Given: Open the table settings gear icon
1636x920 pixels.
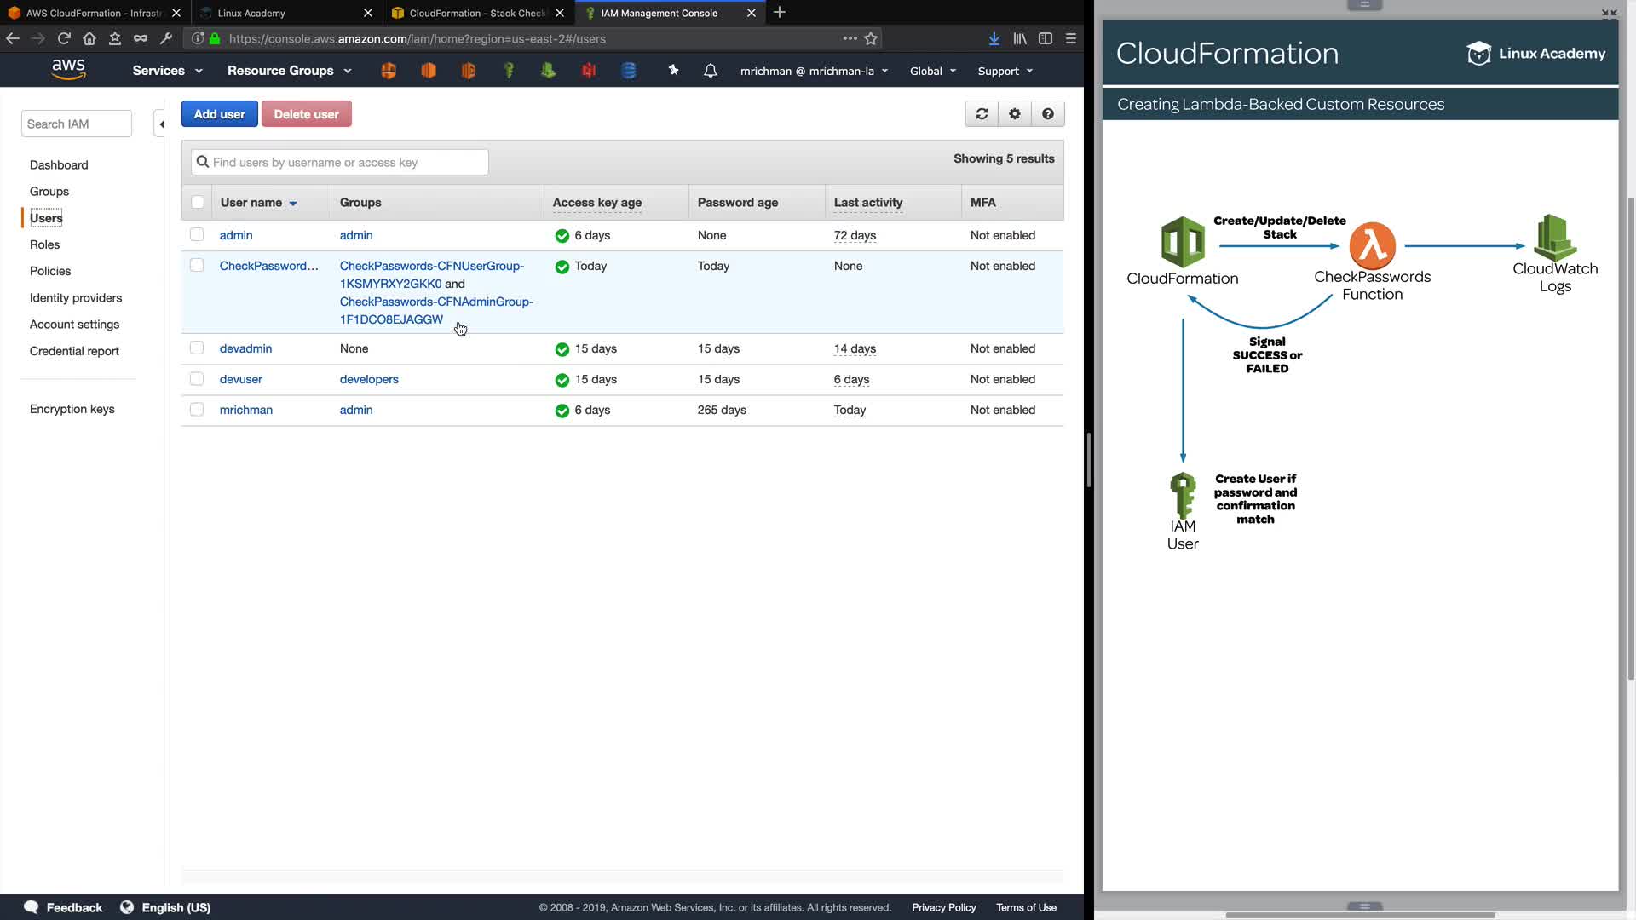Looking at the screenshot, I should (1015, 114).
